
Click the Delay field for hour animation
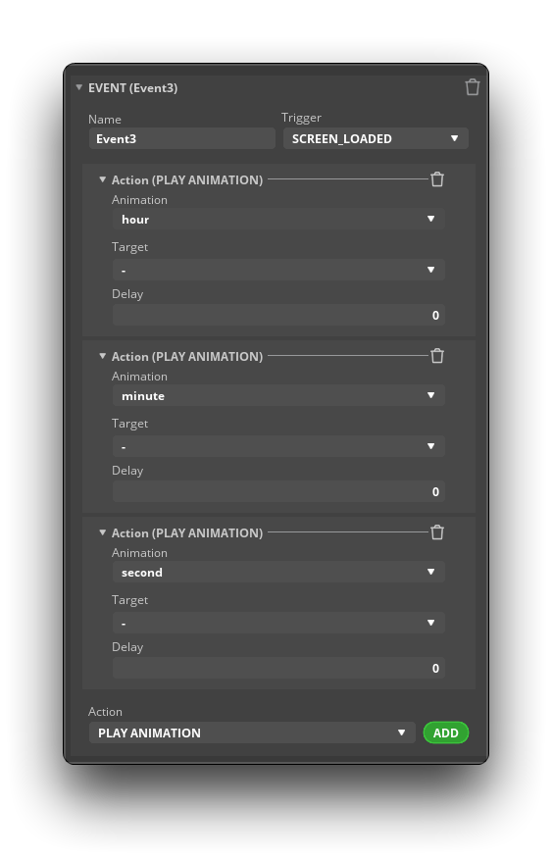point(278,315)
